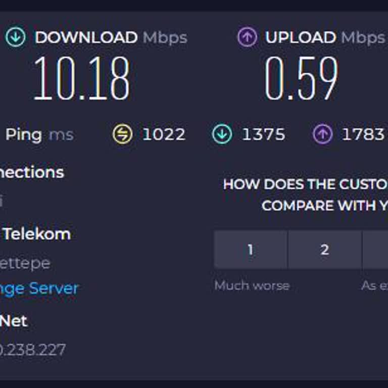Click the Ping ms label
Viewport: 388px width, 388px height.
coord(39,134)
